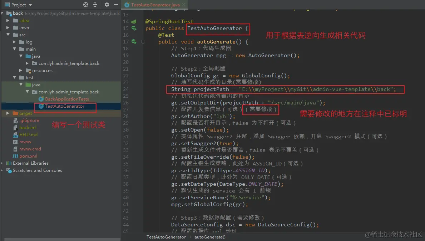Click the @SpringBootTest annotation
Screen dimensions: 425x241
(169, 21)
